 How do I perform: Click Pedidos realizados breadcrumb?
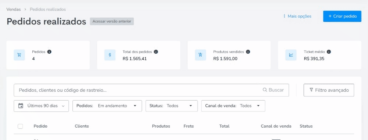coord(47,9)
